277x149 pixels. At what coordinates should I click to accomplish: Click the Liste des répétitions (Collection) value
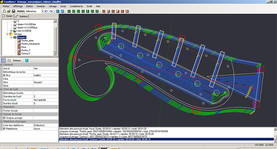pos(46,125)
